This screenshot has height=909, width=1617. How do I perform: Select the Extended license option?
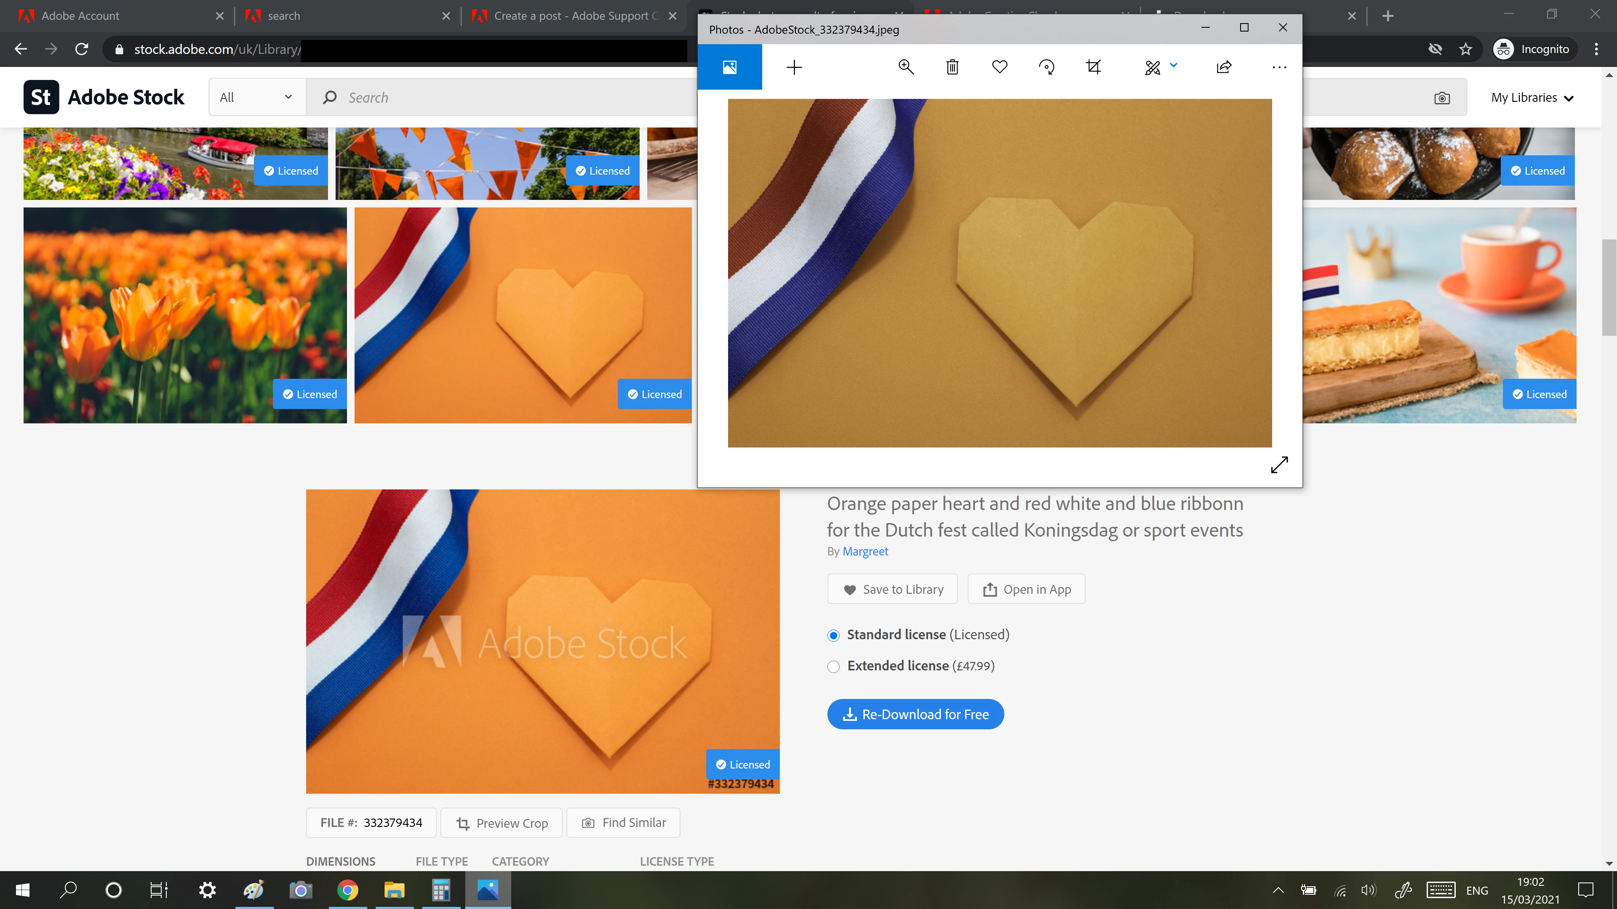tap(834, 666)
